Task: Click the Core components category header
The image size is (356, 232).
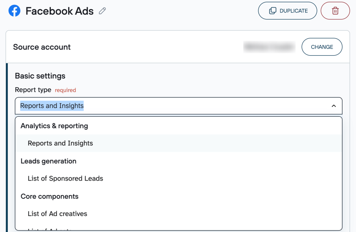Action: (49, 196)
